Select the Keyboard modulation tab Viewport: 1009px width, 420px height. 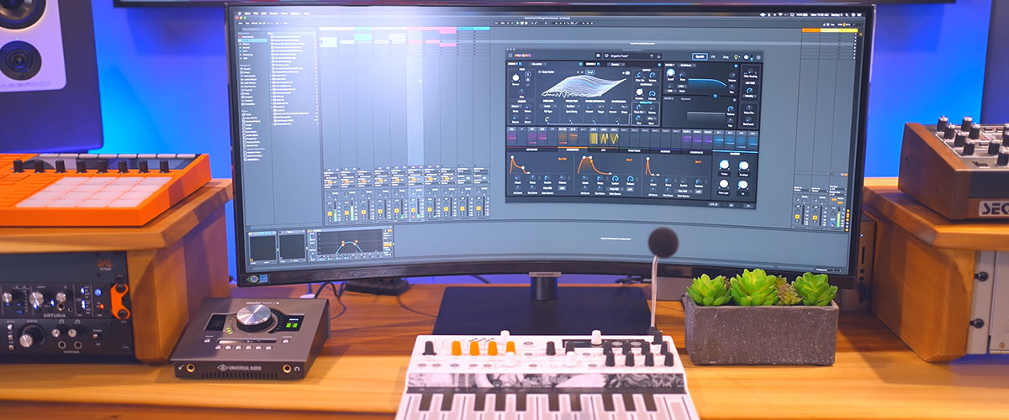coord(531,150)
